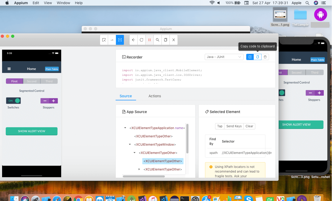The width and height of the screenshot is (332, 201).
Task: Click Tap button in Selected Element
Action: pos(220,126)
